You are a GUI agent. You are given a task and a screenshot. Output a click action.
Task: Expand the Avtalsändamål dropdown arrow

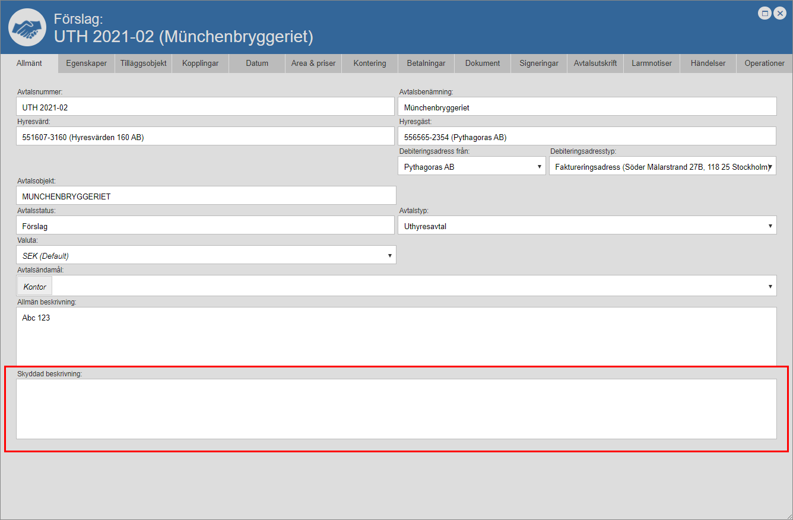770,286
